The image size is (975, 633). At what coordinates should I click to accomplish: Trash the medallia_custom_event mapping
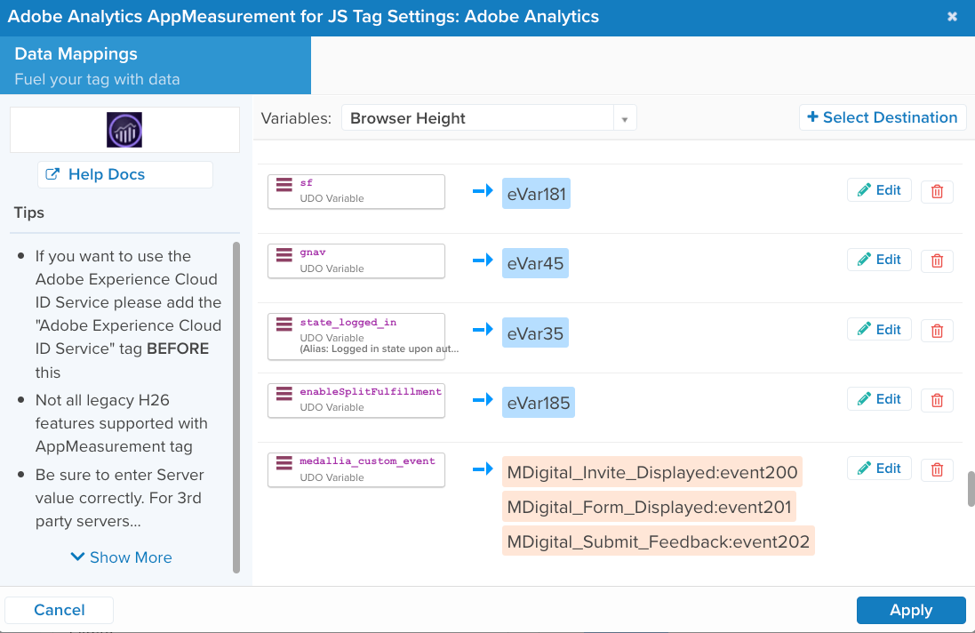(936, 469)
